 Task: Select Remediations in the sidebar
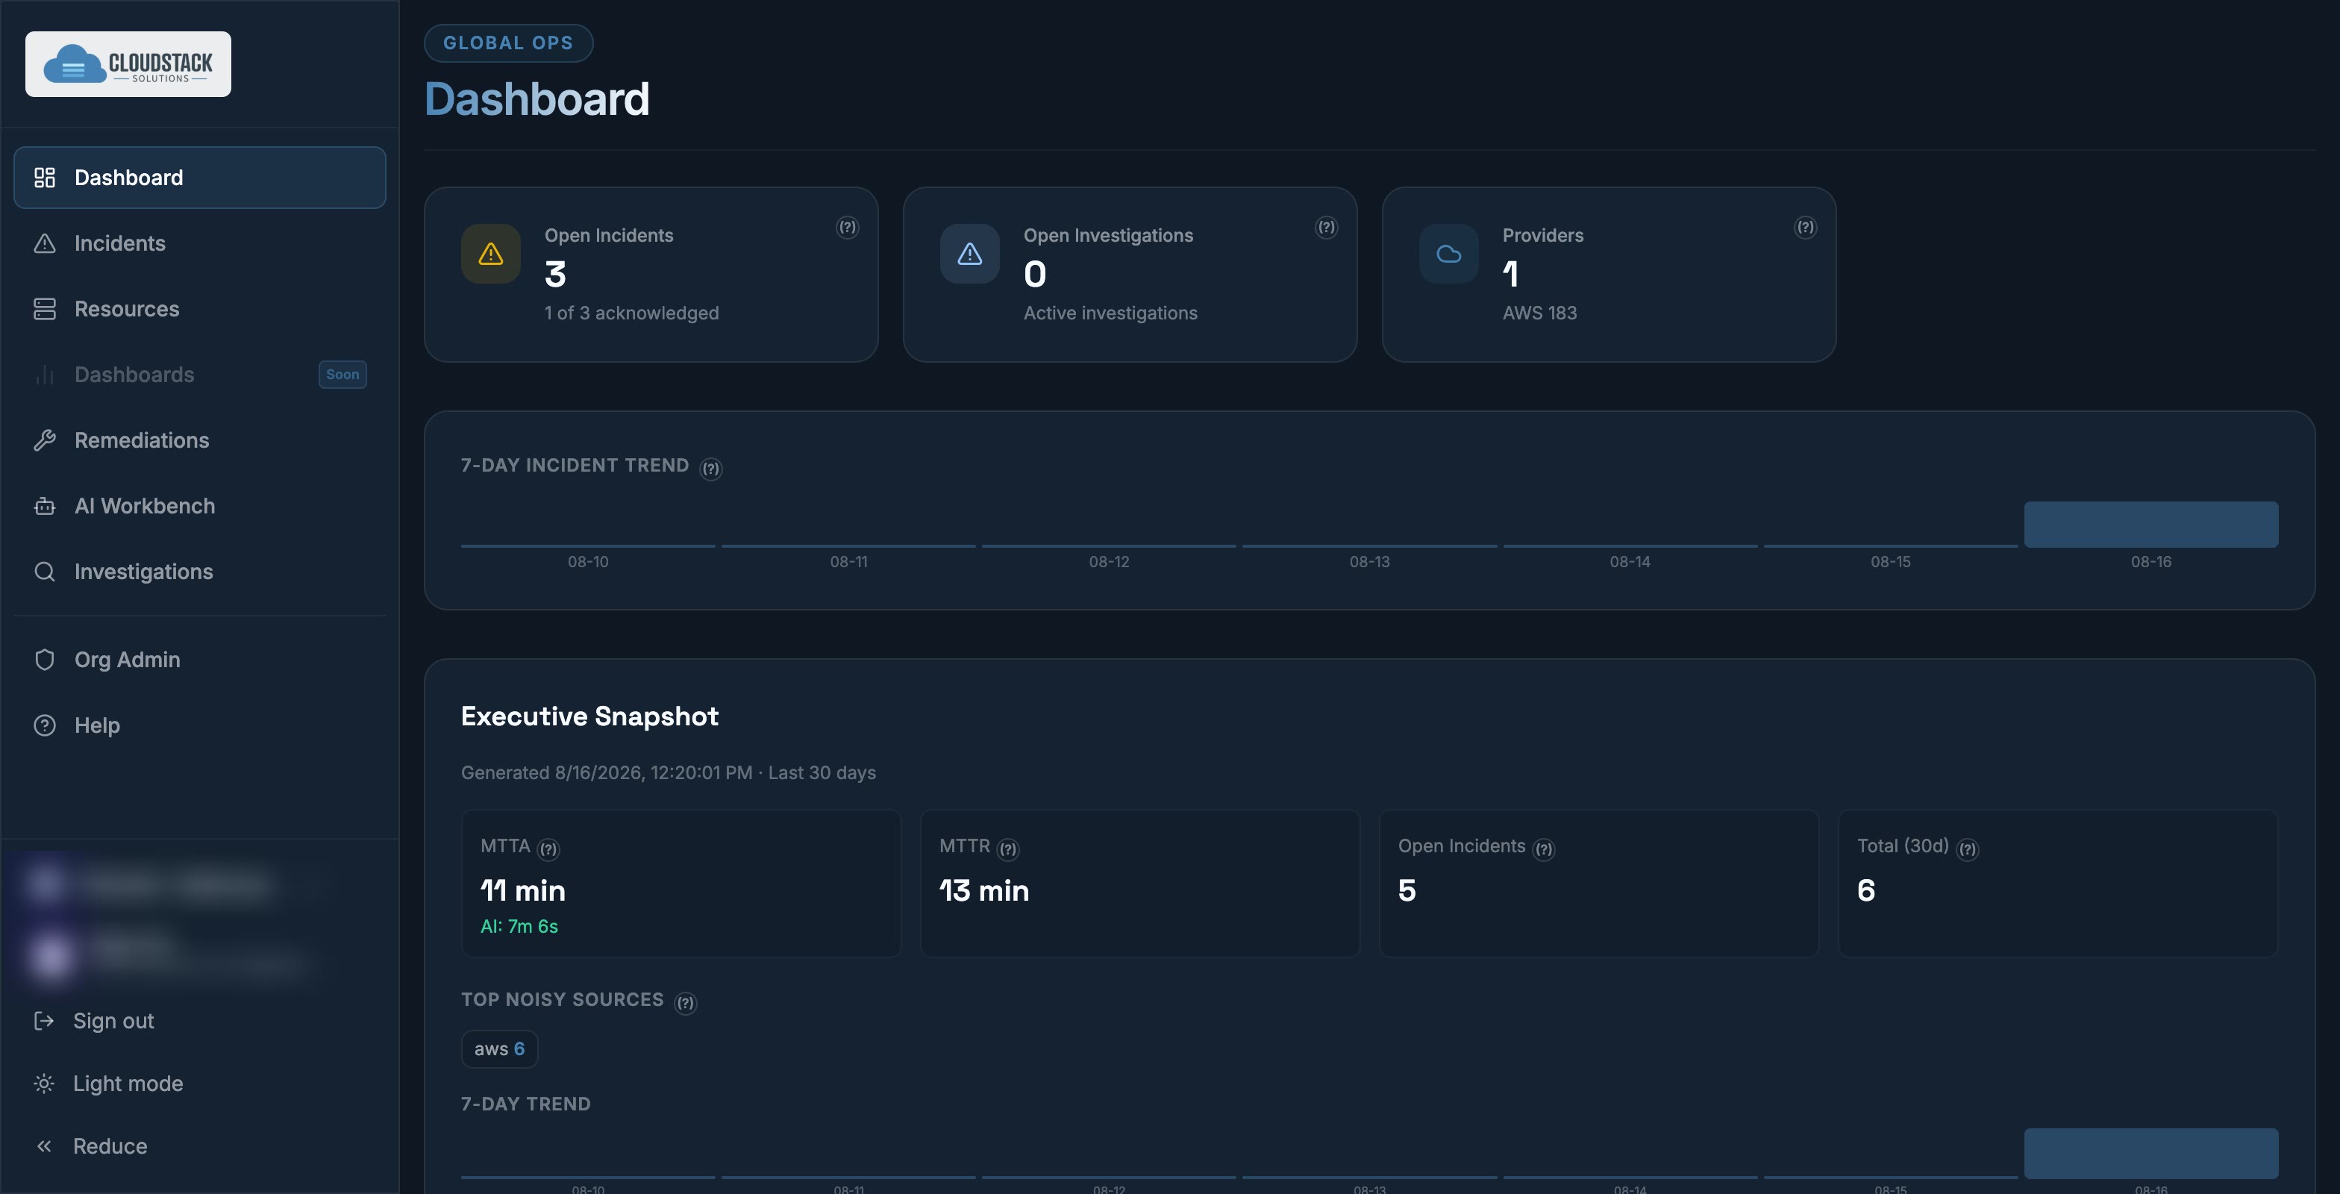pos(200,440)
